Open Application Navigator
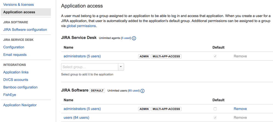The width and height of the screenshot is (273, 122). pyautogui.click(x=20, y=105)
